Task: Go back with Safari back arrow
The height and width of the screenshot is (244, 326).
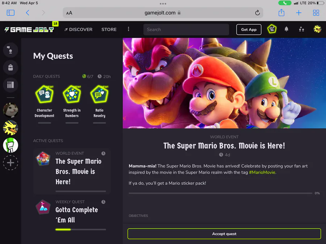Action: click(28, 13)
